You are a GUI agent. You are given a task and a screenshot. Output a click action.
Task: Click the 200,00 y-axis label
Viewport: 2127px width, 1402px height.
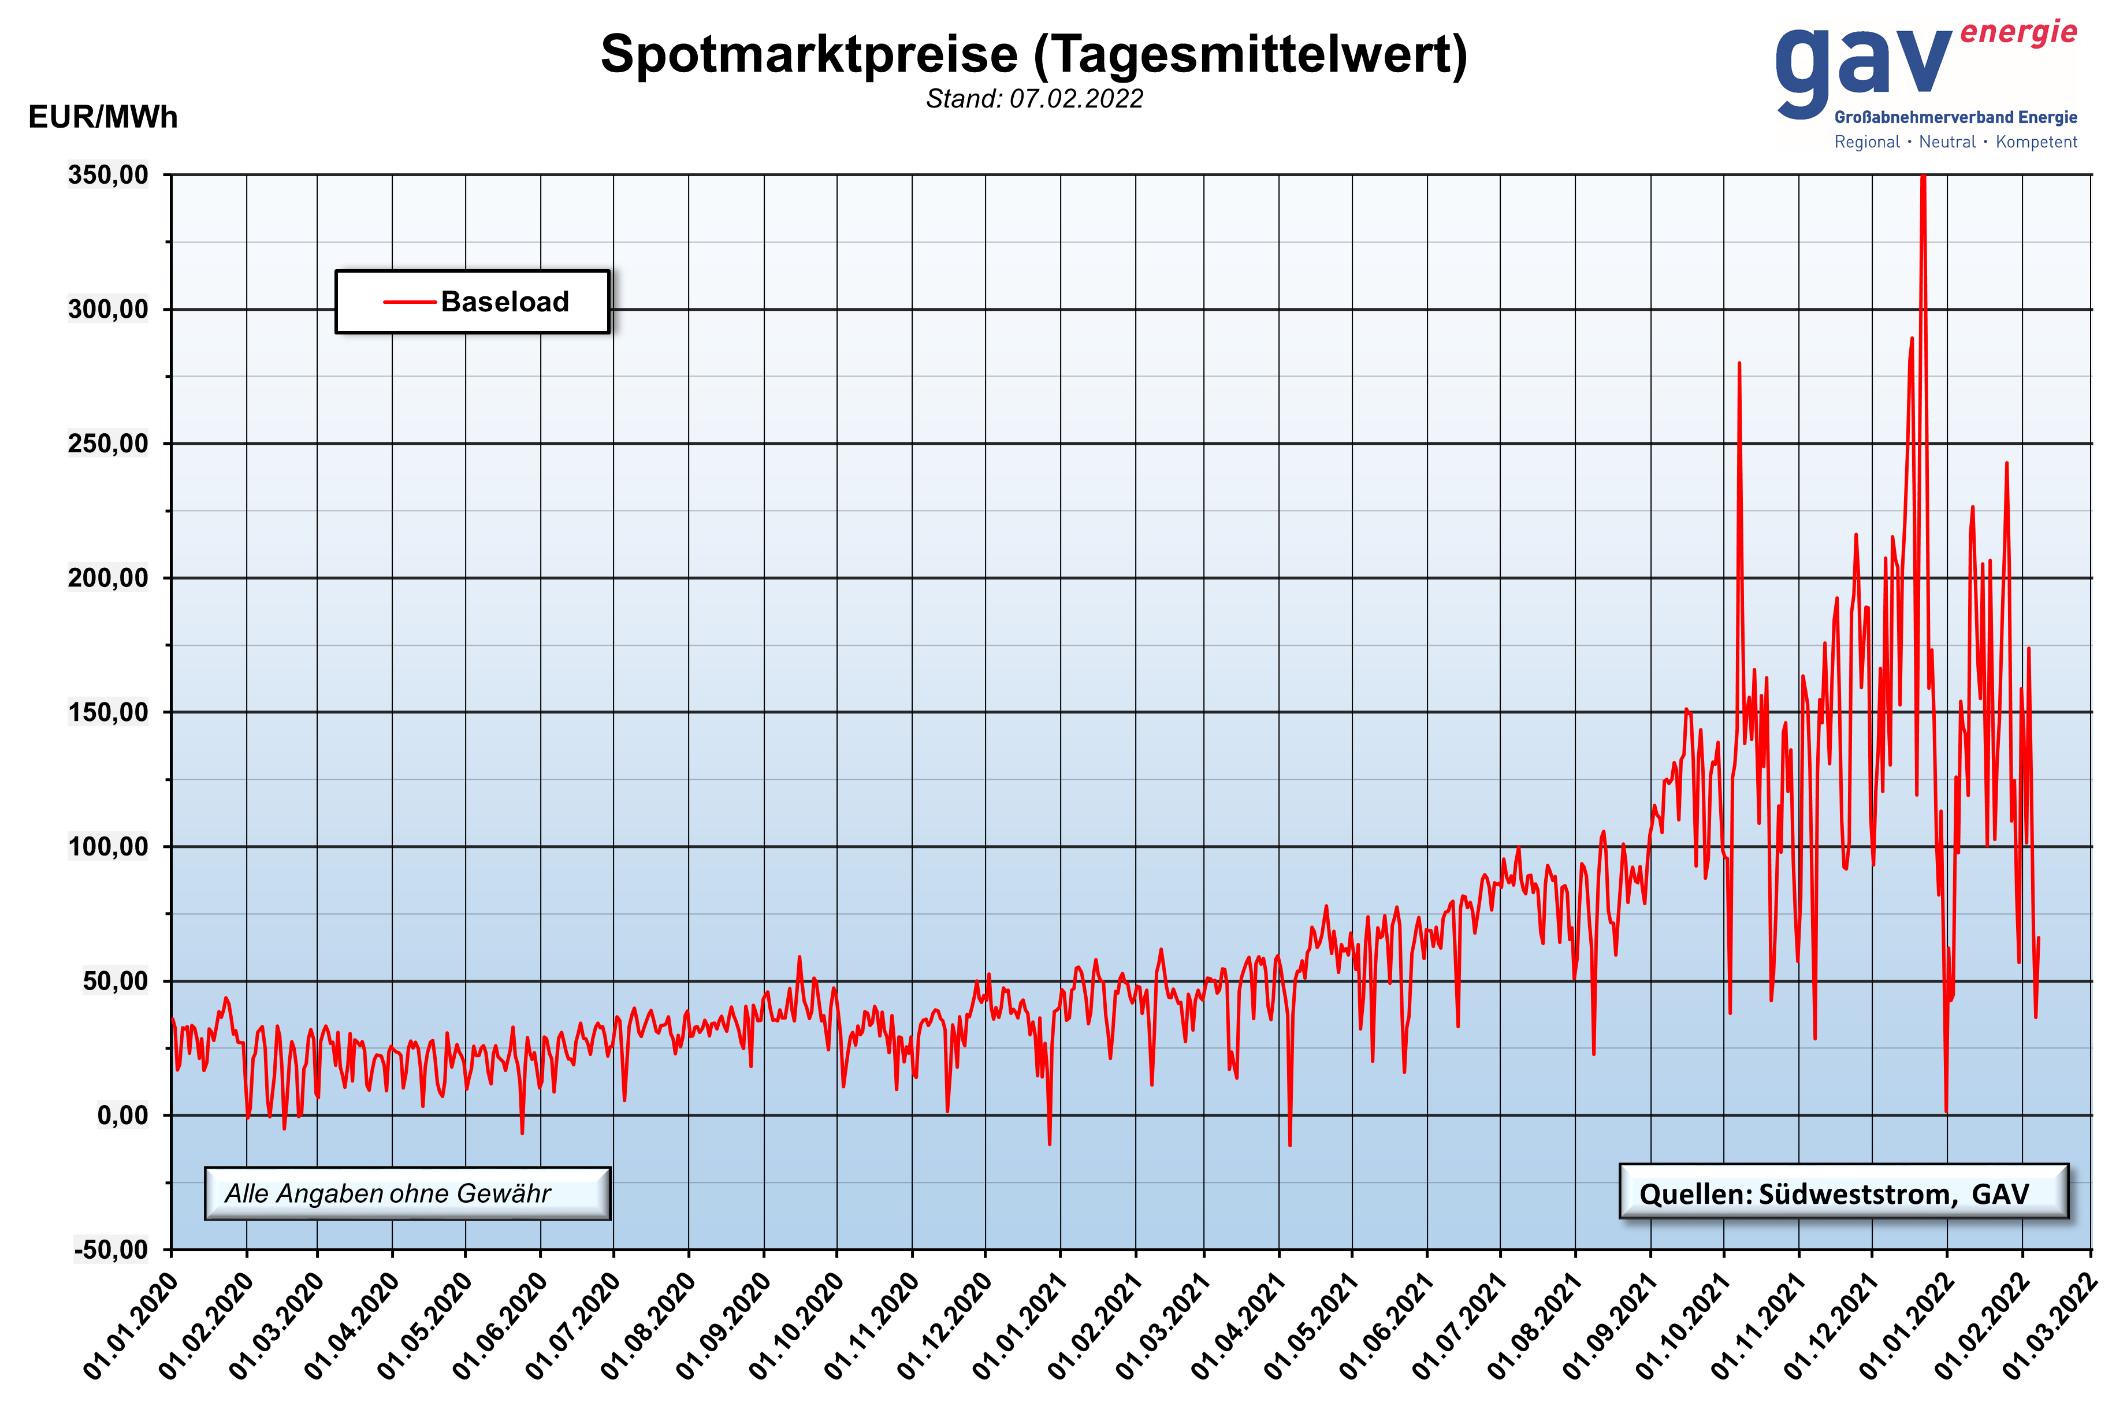[108, 578]
